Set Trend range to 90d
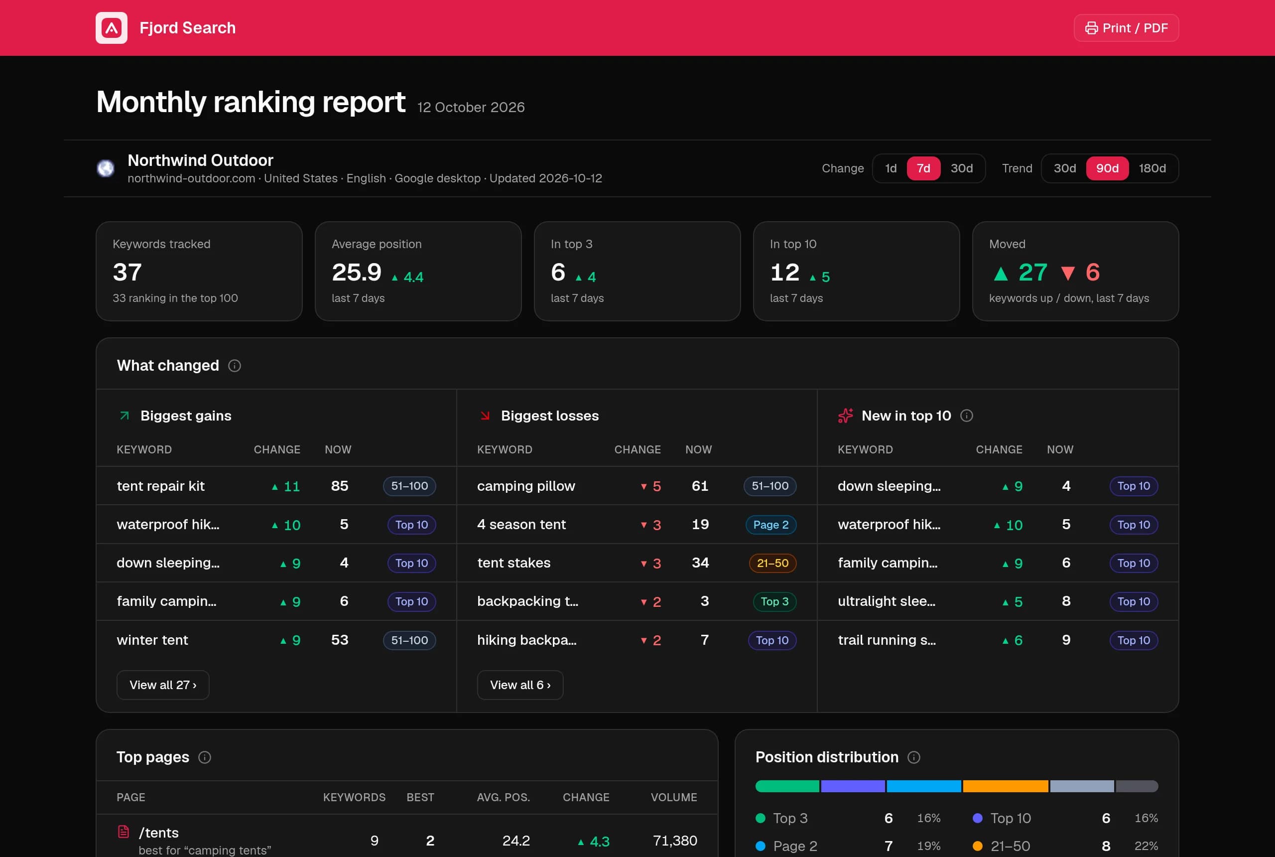This screenshot has width=1275, height=857. [1107, 168]
